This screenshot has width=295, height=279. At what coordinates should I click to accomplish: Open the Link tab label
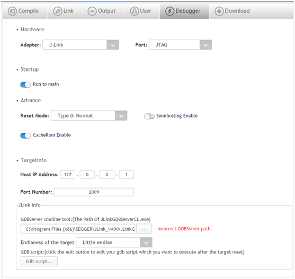[68, 11]
